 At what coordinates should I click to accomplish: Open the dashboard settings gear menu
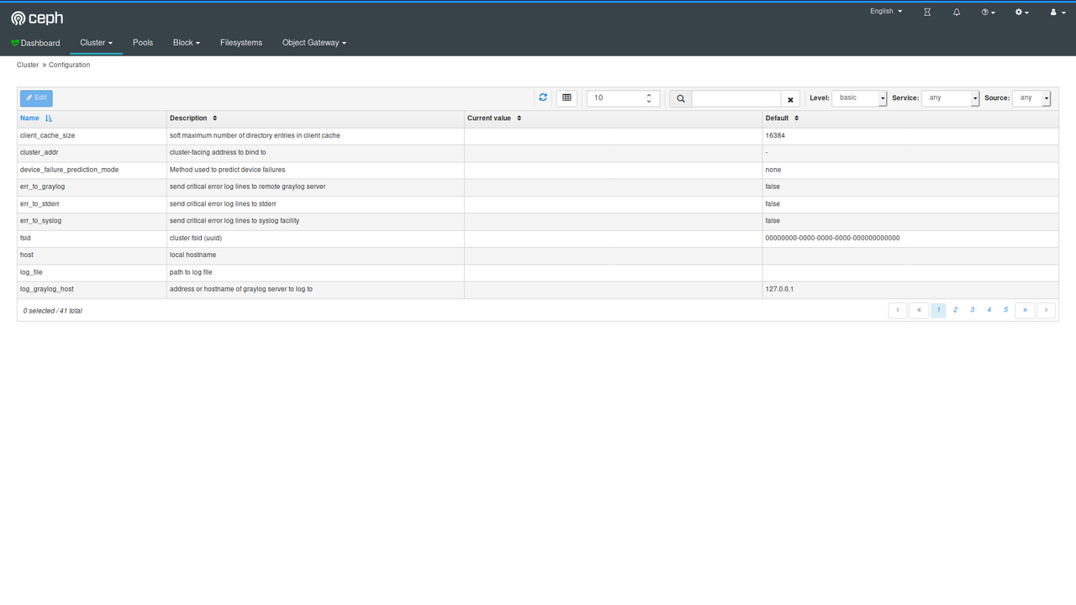tap(1021, 13)
